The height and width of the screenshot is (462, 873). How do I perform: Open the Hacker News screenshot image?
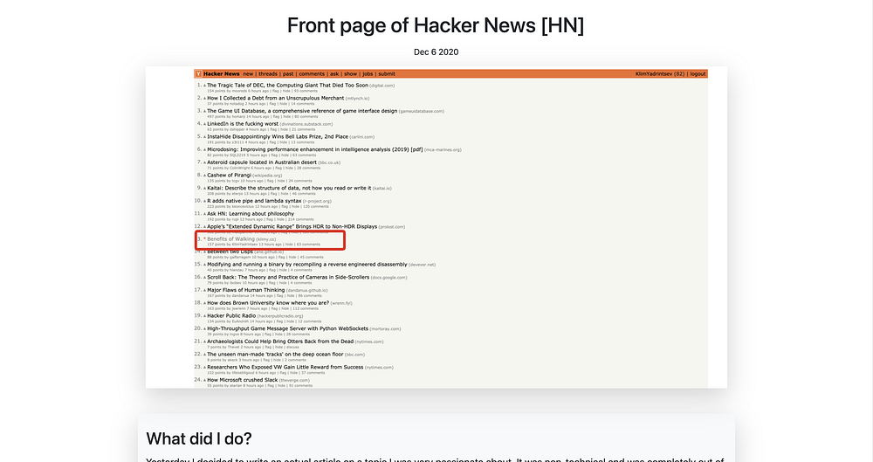pos(436,227)
